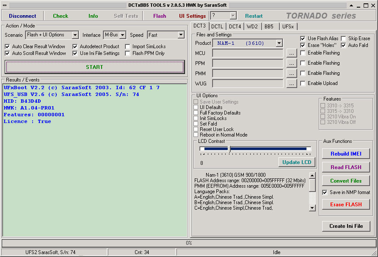The image size is (378, 257).
Task: Select the WD2 tab
Action: (x=252, y=27)
